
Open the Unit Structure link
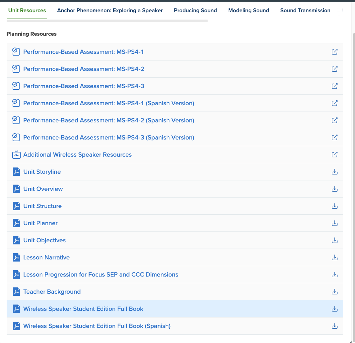43,206
